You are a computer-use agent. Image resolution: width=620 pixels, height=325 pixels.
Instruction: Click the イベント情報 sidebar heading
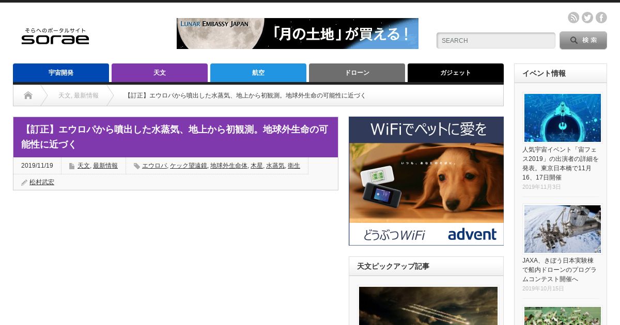pyautogui.click(x=544, y=73)
